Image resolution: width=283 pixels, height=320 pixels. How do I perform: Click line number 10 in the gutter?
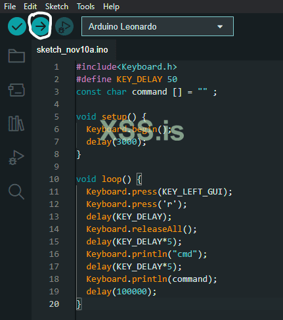(54, 179)
